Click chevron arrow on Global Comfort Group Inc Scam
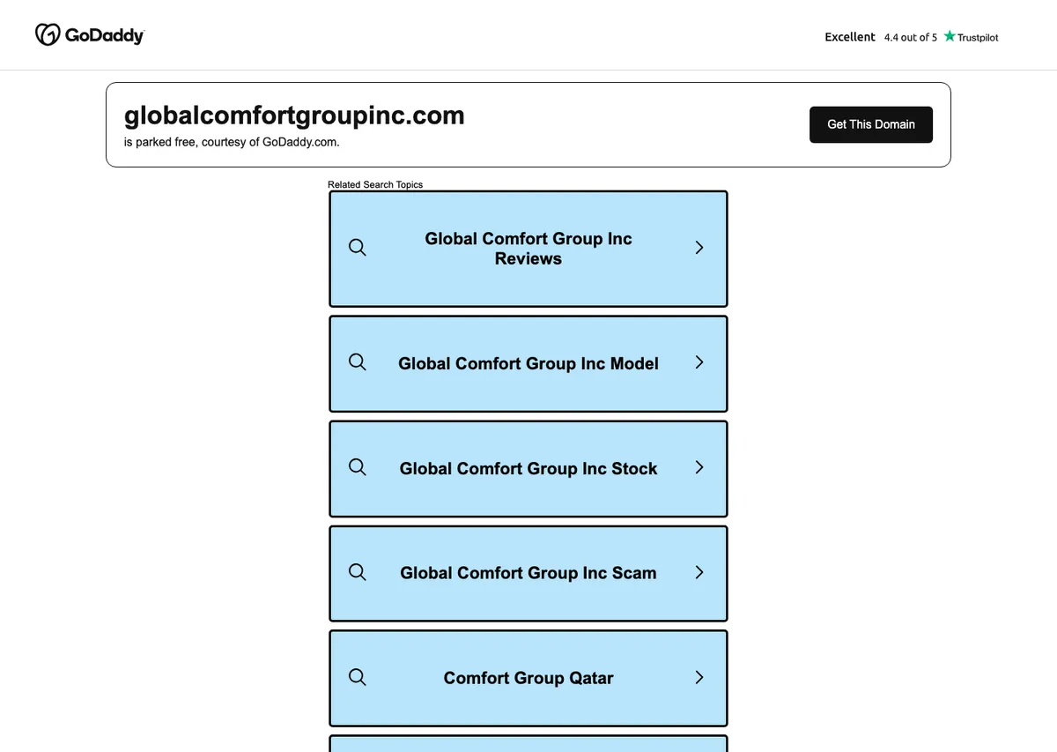1057x752 pixels. tap(699, 572)
